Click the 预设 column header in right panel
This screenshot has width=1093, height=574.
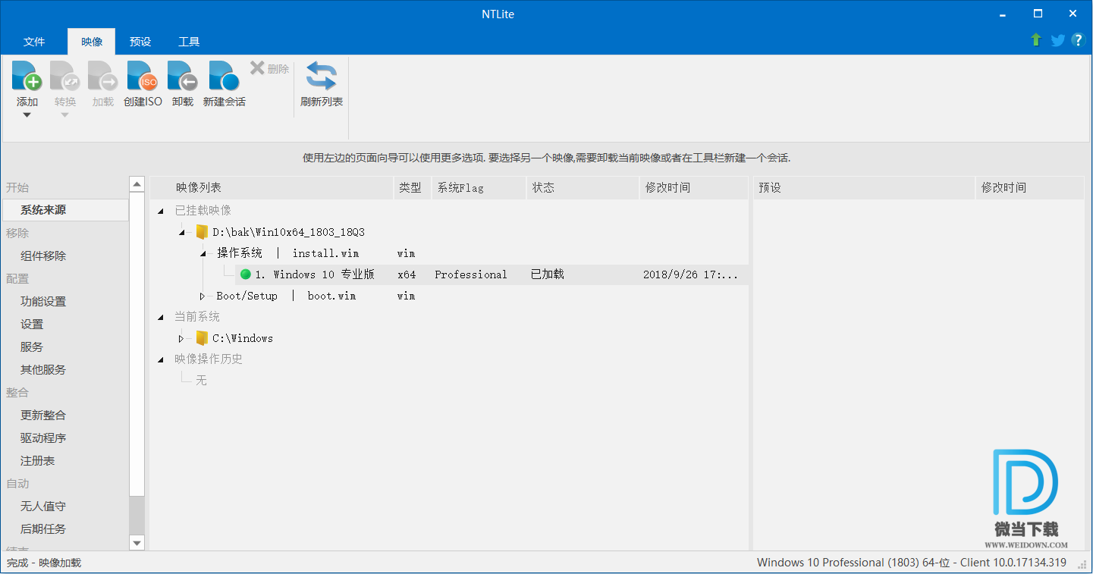point(864,187)
